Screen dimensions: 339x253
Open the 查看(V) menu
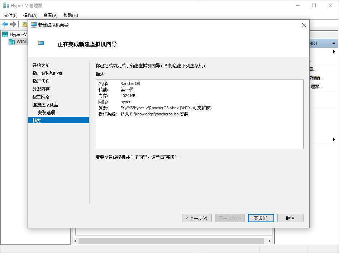tap(51, 15)
